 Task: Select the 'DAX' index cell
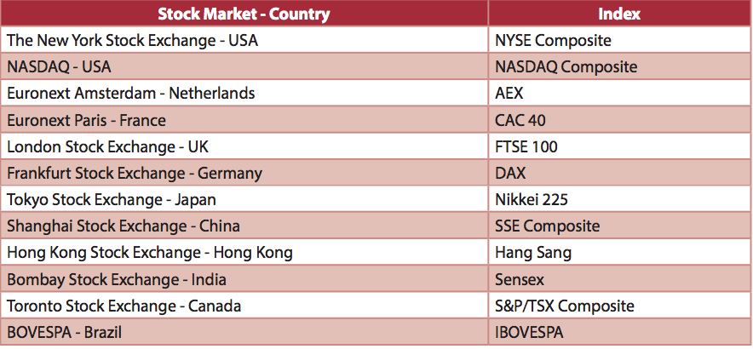coord(510,173)
